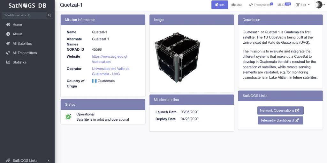Open the uvg.edu.gt cubesat website link
Screen dimensions: 327x163
click(110, 59)
